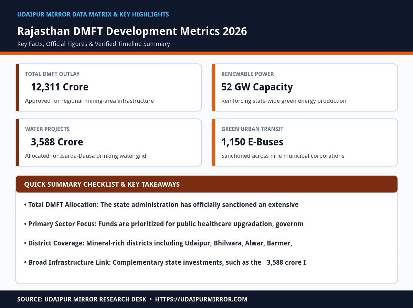Select the '3,588 Crore' water projects figure
413x308 pixels.
pyautogui.click(x=57, y=142)
